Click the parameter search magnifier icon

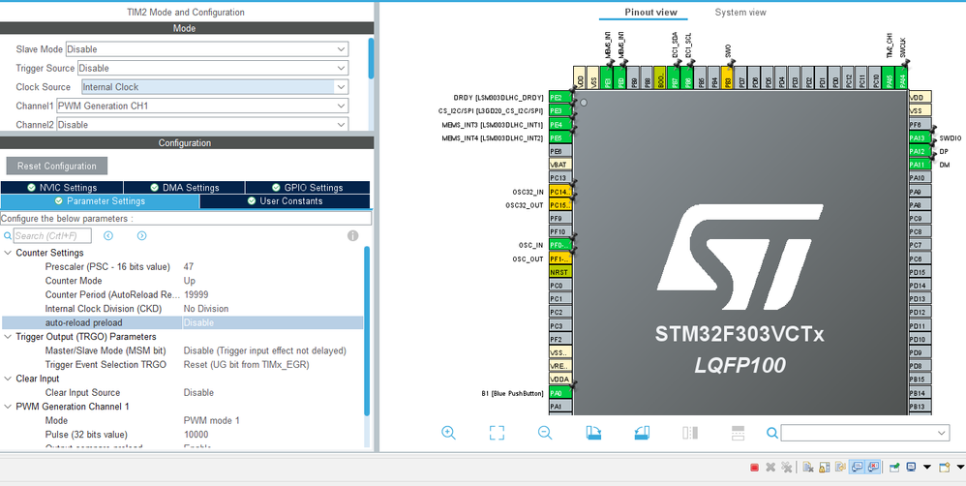click(x=8, y=236)
